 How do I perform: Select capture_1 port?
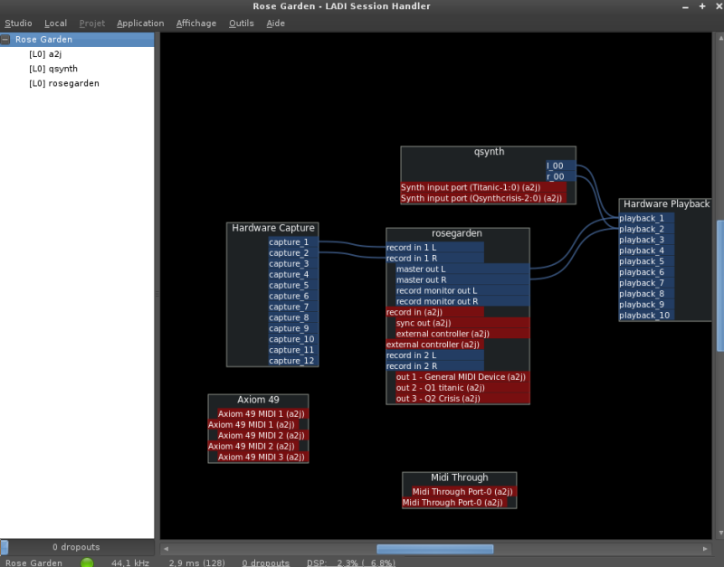(x=293, y=242)
